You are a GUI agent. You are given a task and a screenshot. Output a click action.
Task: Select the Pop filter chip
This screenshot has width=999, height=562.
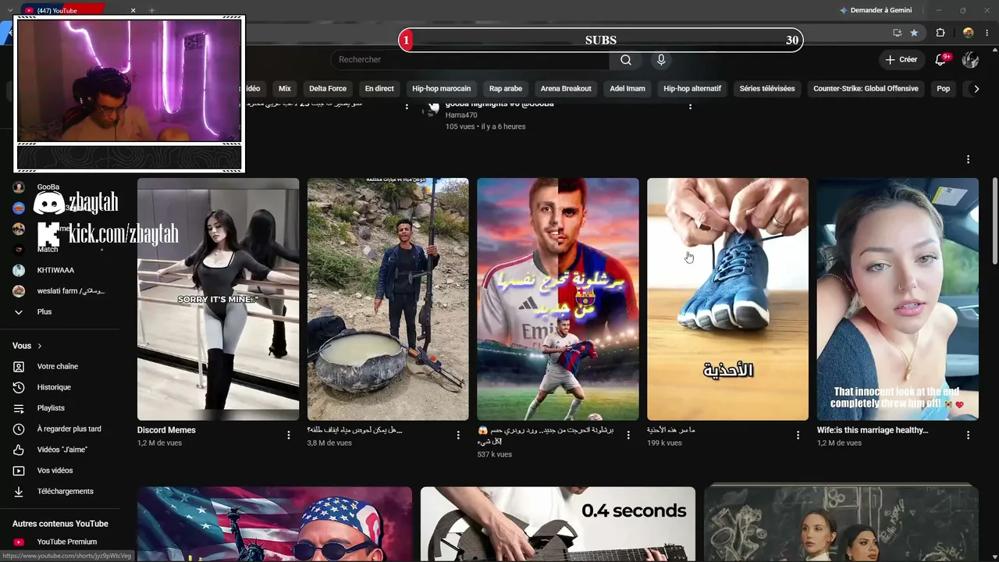coord(944,88)
